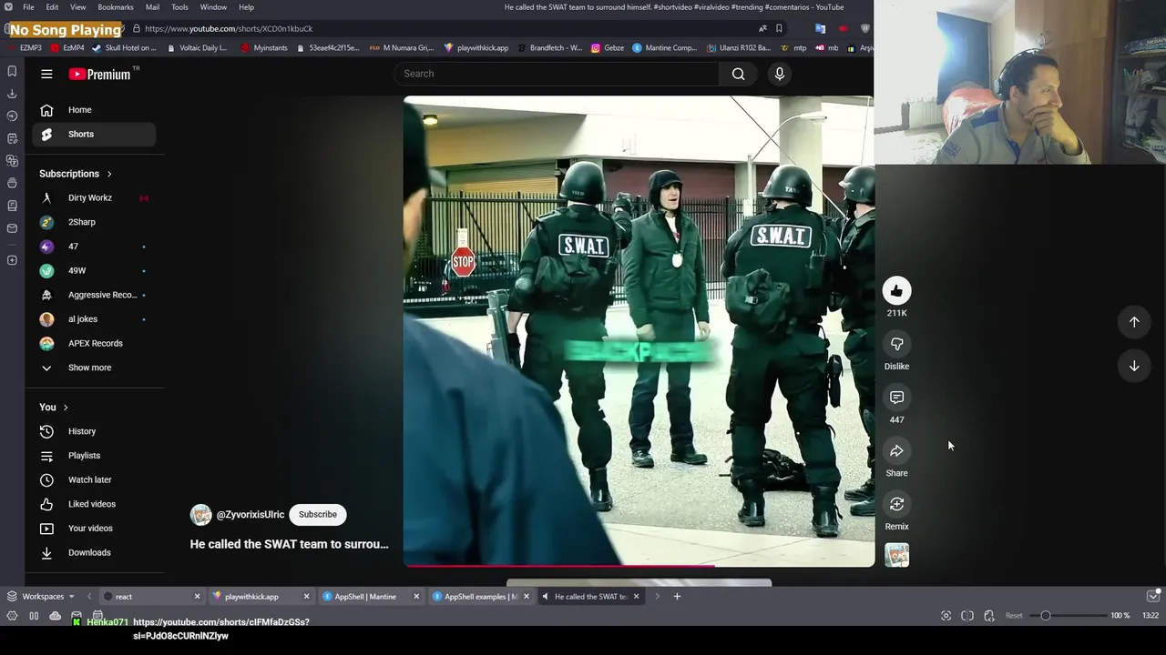This screenshot has width=1166, height=655.
Task: Open the Vivaldi downloads panel icon in the side panel
Action: click(12, 94)
